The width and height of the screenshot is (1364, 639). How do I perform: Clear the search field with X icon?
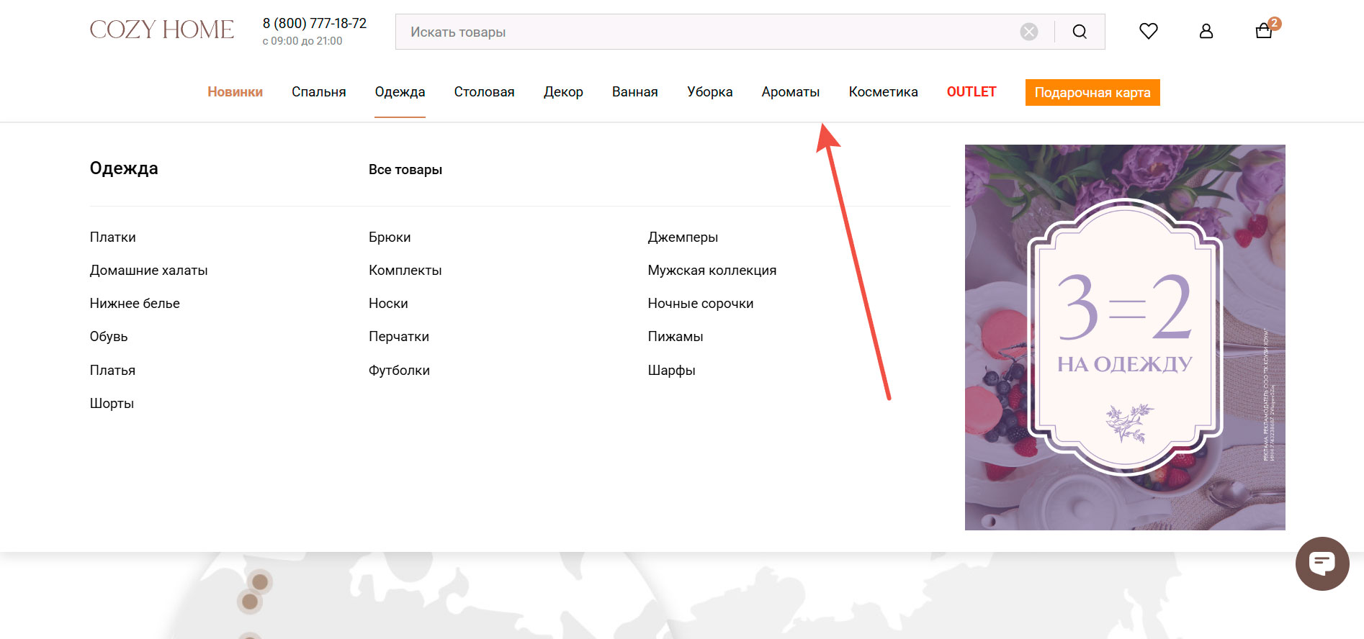click(1029, 32)
